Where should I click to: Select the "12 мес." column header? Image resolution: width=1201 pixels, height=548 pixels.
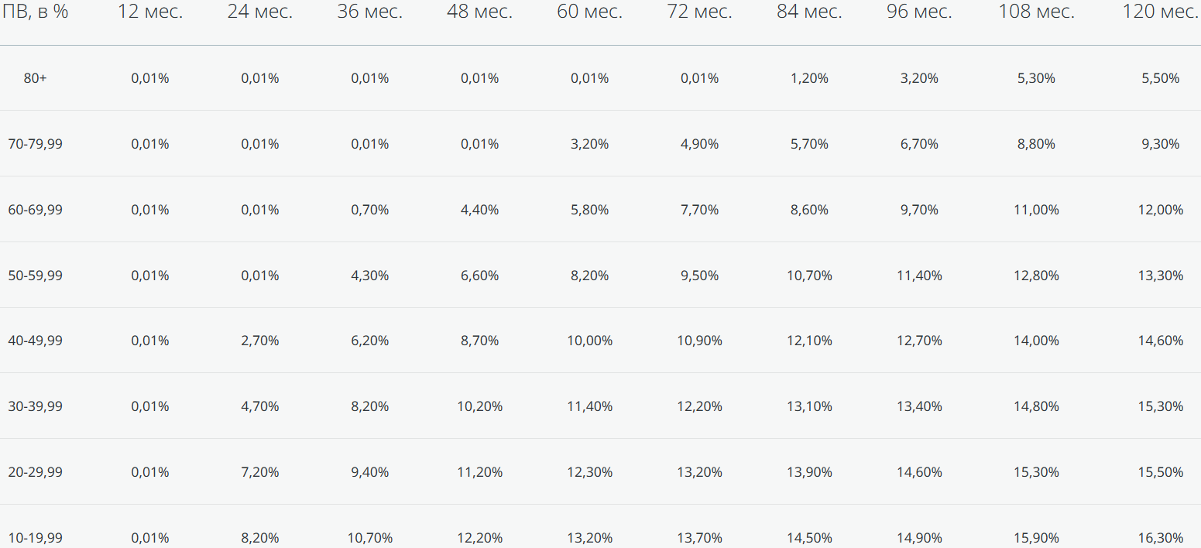(x=150, y=12)
